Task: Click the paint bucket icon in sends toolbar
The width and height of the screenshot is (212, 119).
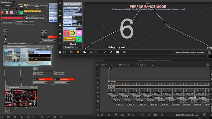Action: click(x=152, y=65)
